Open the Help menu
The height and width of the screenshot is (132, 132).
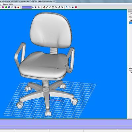pos(11,4)
